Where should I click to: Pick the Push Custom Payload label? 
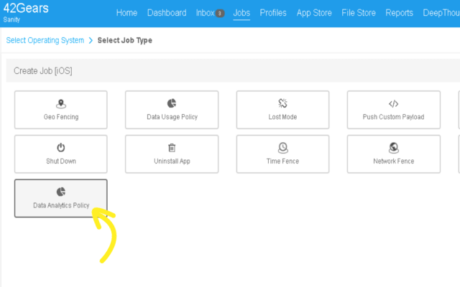click(x=393, y=117)
